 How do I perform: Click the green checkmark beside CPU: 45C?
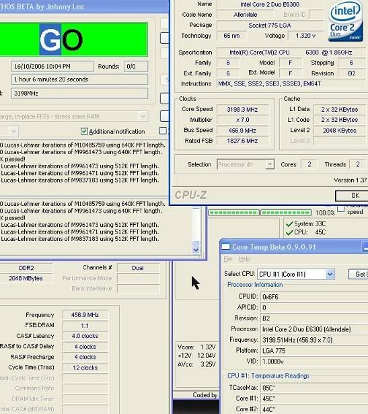tap(289, 232)
